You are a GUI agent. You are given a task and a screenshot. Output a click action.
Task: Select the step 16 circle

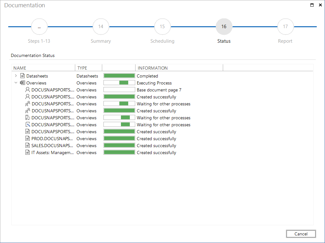tap(224, 27)
